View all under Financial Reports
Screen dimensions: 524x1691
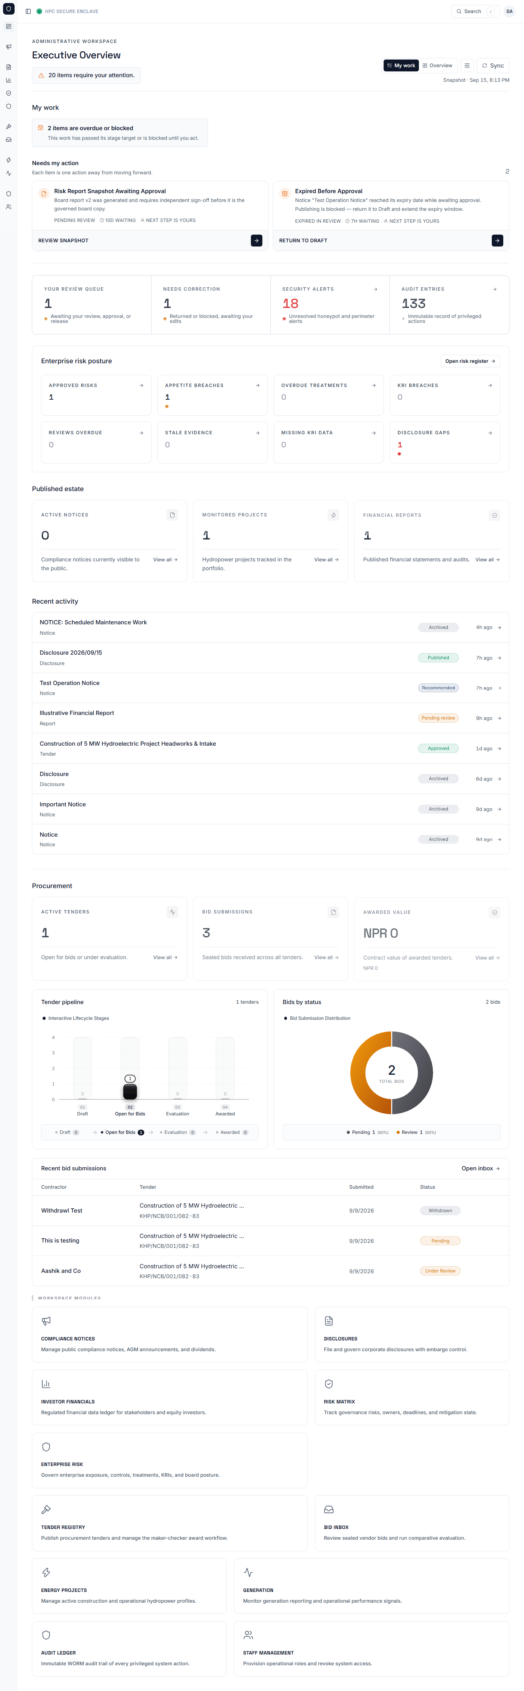(487, 560)
